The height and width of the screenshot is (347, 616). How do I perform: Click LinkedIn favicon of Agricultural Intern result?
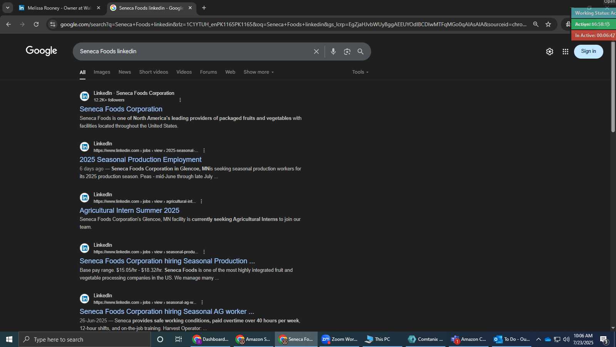click(x=84, y=198)
